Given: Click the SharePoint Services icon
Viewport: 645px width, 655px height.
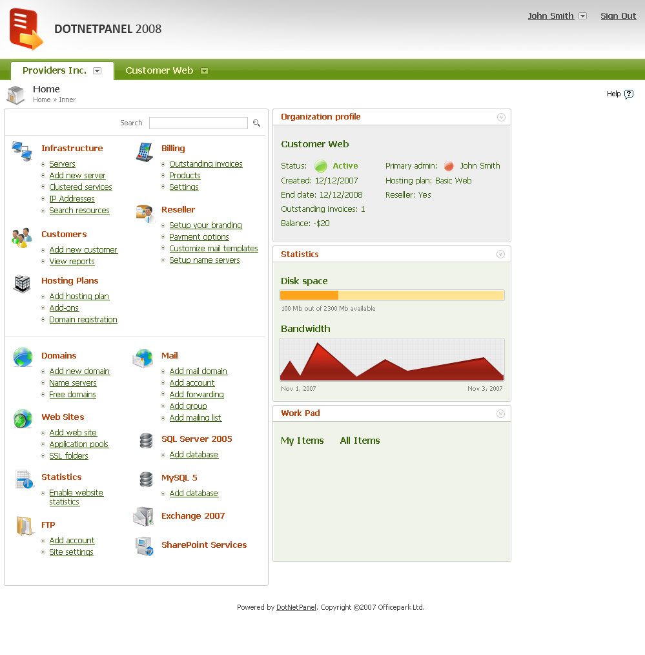Looking at the screenshot, I should (x=145, y=546).
